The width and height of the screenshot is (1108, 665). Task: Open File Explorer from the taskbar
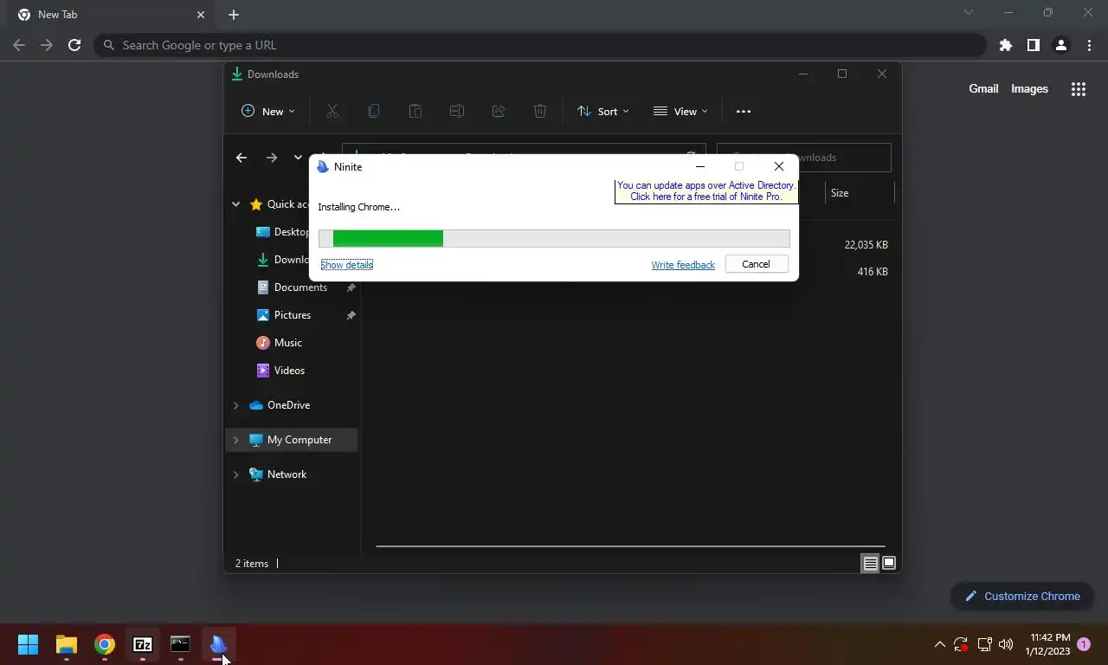67,644
